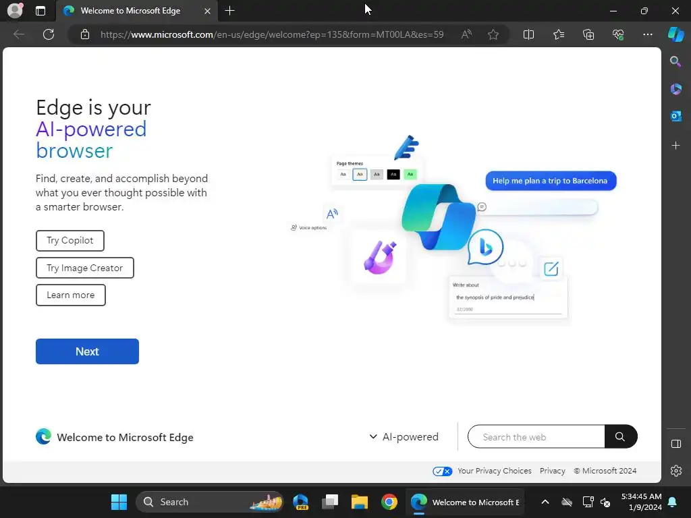691x518 pixels.
Task: Click the Bing chat bubble illustration
Action: click(x=485, y=247)
